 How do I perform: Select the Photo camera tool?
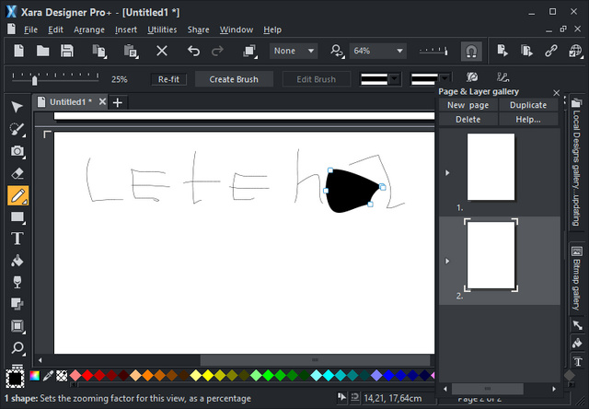17,151
